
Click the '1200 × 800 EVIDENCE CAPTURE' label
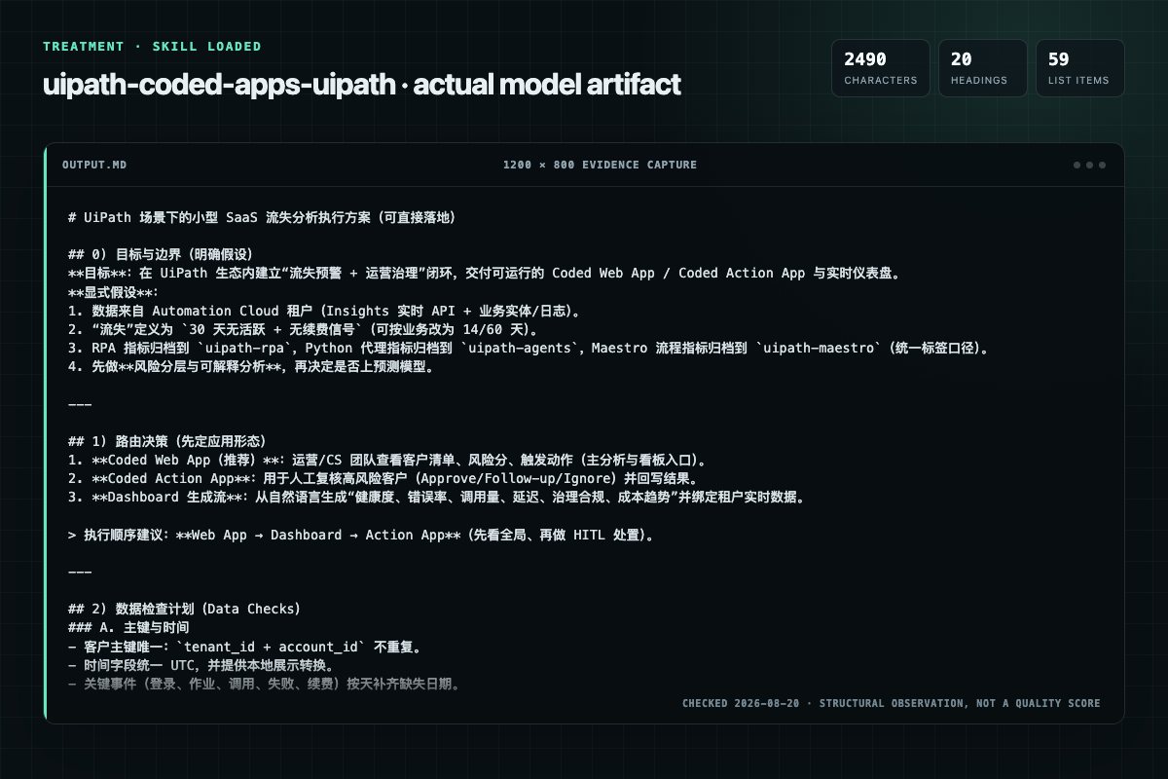[600, 165]
